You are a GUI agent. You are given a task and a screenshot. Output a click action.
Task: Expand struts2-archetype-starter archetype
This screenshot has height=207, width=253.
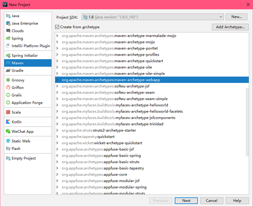click(57, 130)
